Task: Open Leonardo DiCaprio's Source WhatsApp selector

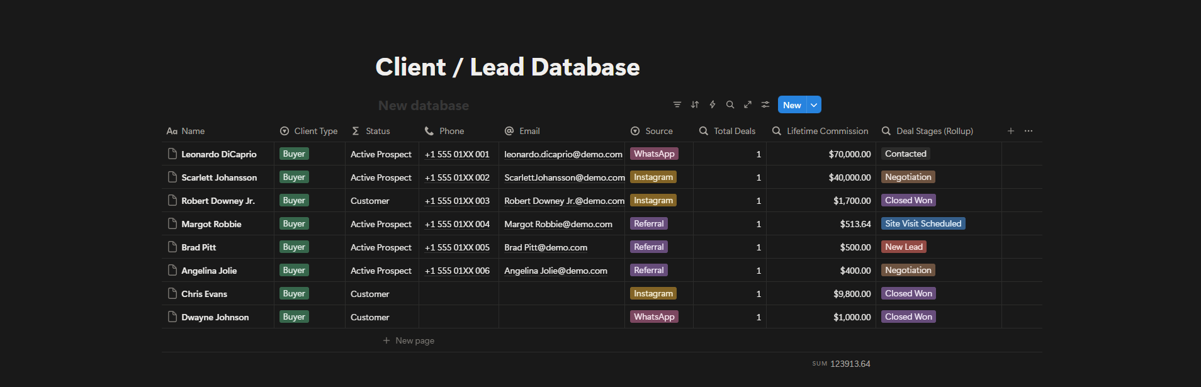Action: (x=654, y=154)
